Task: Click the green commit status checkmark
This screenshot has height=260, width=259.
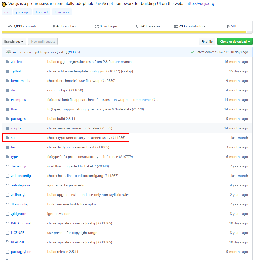Action: point(192,52)
